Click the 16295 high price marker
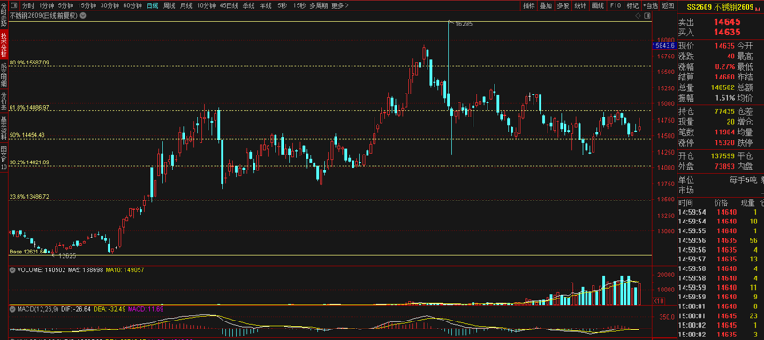The image size is (764, 340). (x=463, y=23)
